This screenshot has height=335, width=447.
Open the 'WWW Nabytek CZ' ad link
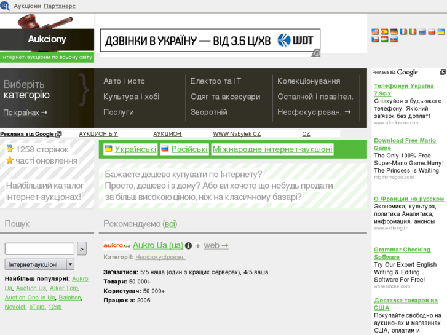pyautogui.click(x=237, y=134)
